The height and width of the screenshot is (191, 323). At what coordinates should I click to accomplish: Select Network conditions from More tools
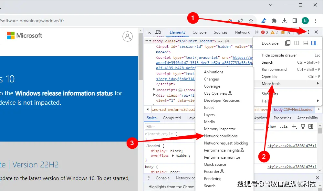point(221,136)
